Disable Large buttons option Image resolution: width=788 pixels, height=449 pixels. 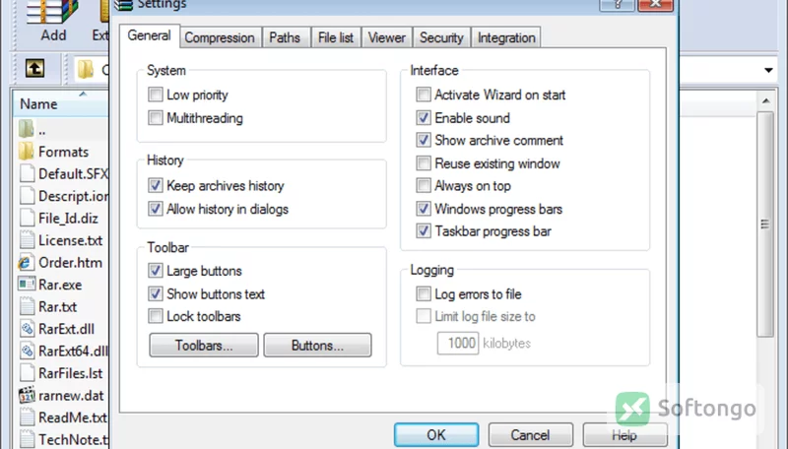pyautogui.click(x=156, y=271)
